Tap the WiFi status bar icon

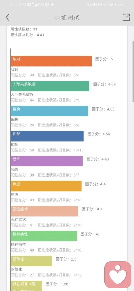(x=42, y=5)
